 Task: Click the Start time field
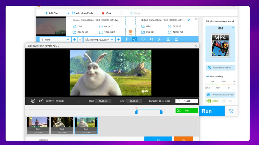(x=103, y=101)
